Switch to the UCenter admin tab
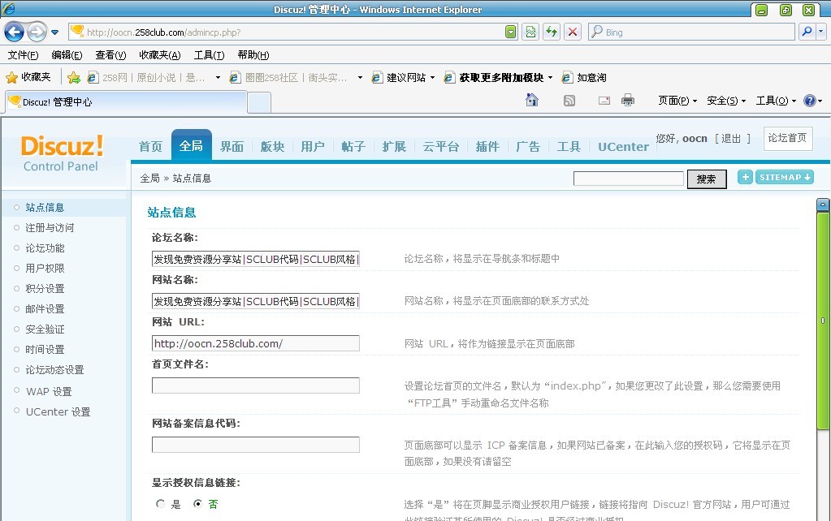The width and height of the screenshot is (831, 521). tap(623, 147)
